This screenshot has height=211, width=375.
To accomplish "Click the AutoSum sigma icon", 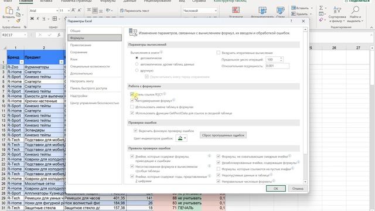I will coord(321,8).
